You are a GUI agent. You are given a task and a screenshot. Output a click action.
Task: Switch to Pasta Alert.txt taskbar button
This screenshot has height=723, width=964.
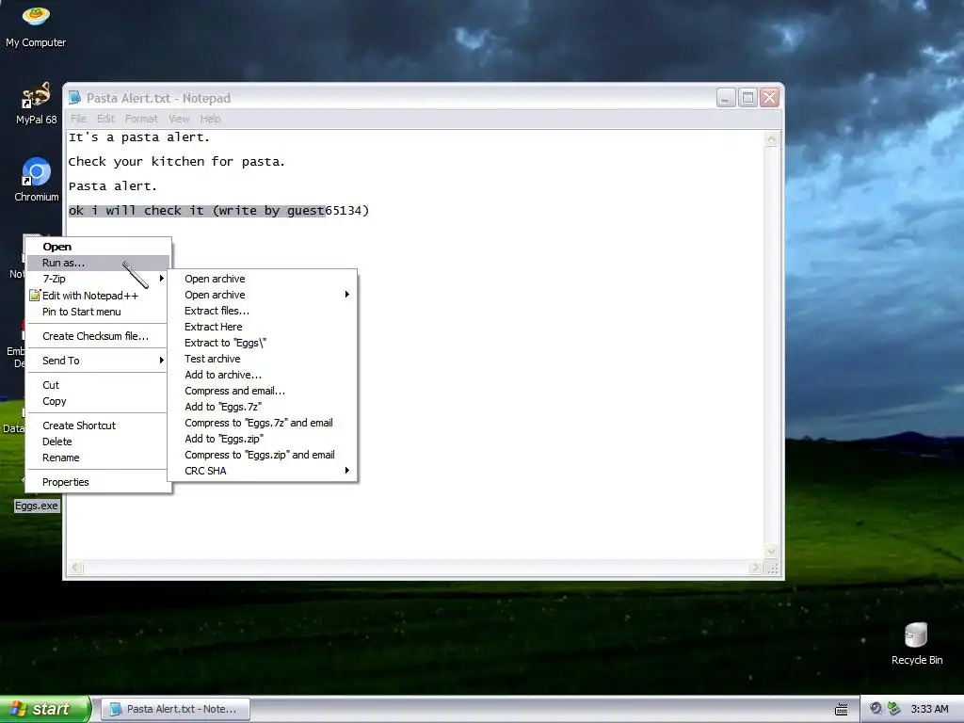coord(175,709)
